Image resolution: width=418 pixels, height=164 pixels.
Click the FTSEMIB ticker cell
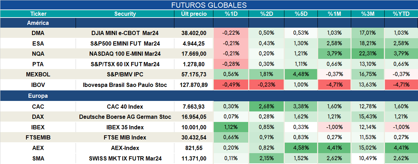(38, 138)
